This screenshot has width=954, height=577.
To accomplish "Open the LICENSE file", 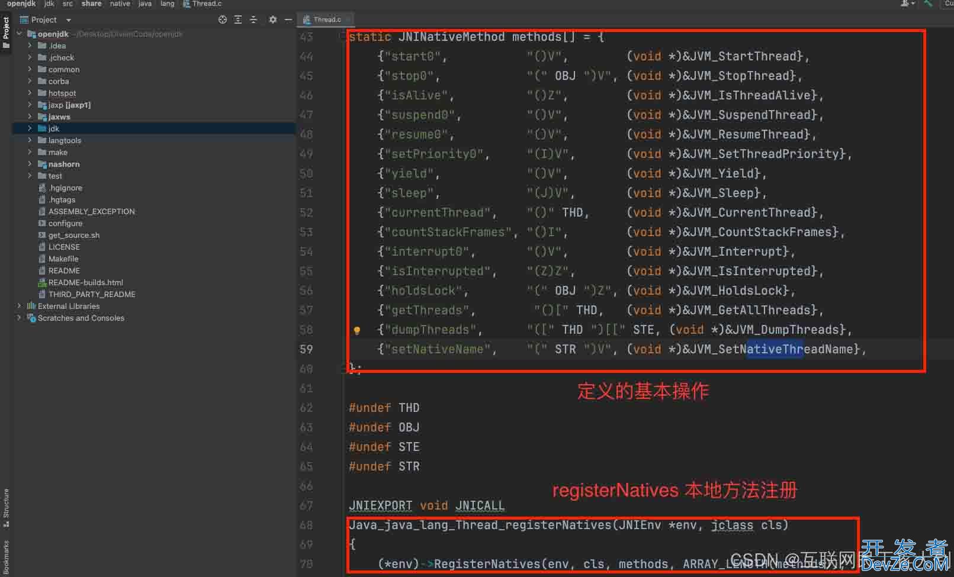I will pos(64,247).
